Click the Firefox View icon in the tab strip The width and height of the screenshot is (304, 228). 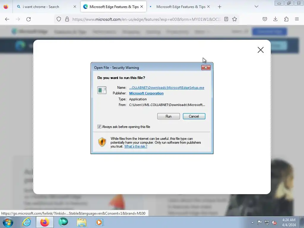(6, 7)
